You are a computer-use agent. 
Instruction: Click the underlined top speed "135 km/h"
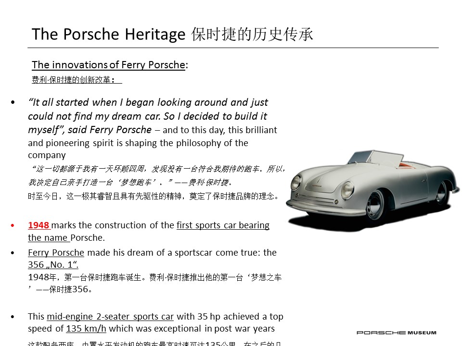tap(86, 329)
